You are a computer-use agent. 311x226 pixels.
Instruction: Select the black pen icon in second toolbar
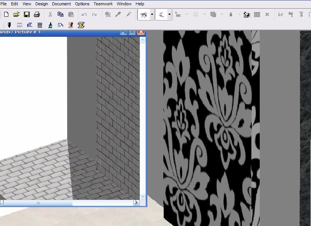click(9, 25)
